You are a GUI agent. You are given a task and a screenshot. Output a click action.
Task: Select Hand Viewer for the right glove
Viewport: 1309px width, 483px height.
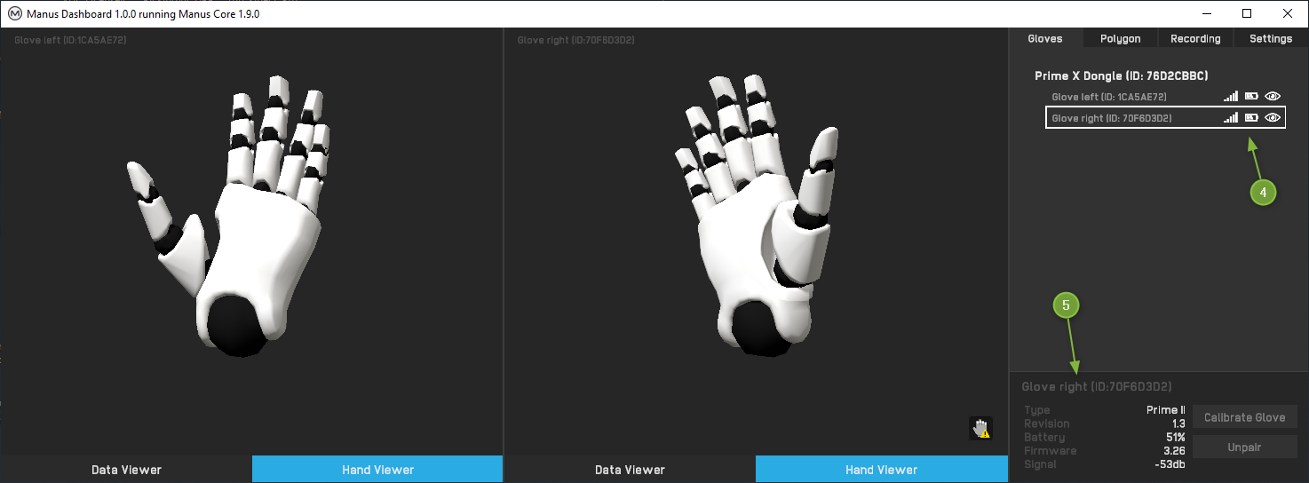coord(881,470)
